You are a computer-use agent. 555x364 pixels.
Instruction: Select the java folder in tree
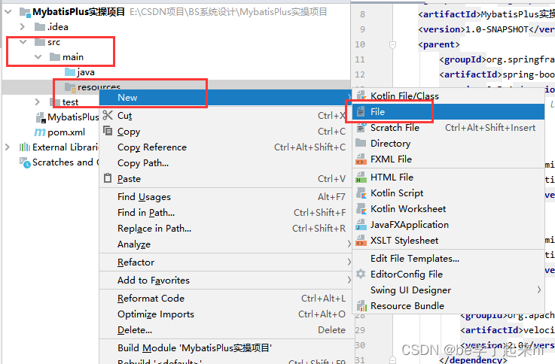[86, 72]
